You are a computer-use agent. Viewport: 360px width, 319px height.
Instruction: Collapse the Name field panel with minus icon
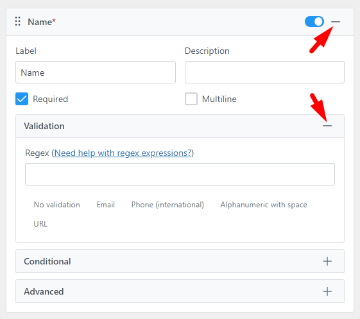point(336,22)
